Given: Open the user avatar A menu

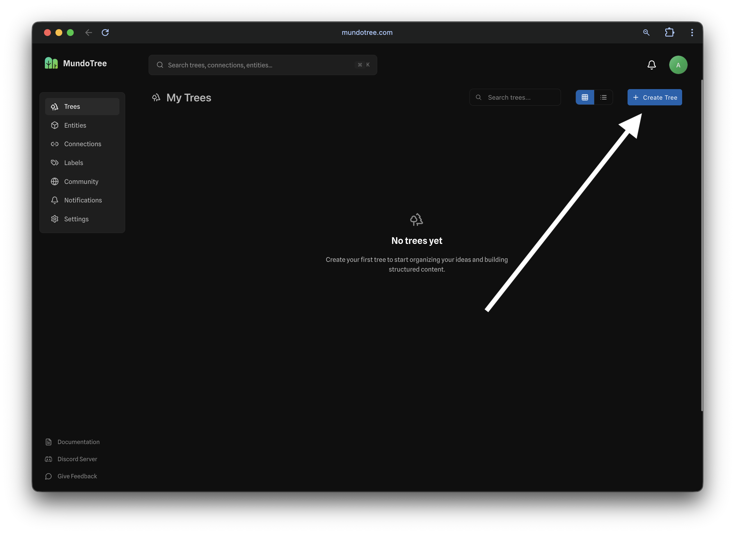Looking at the screenshot, I should coord(678,65).
